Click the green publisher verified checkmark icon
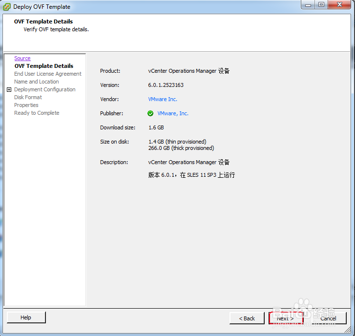355x336 pixels. 150,113
